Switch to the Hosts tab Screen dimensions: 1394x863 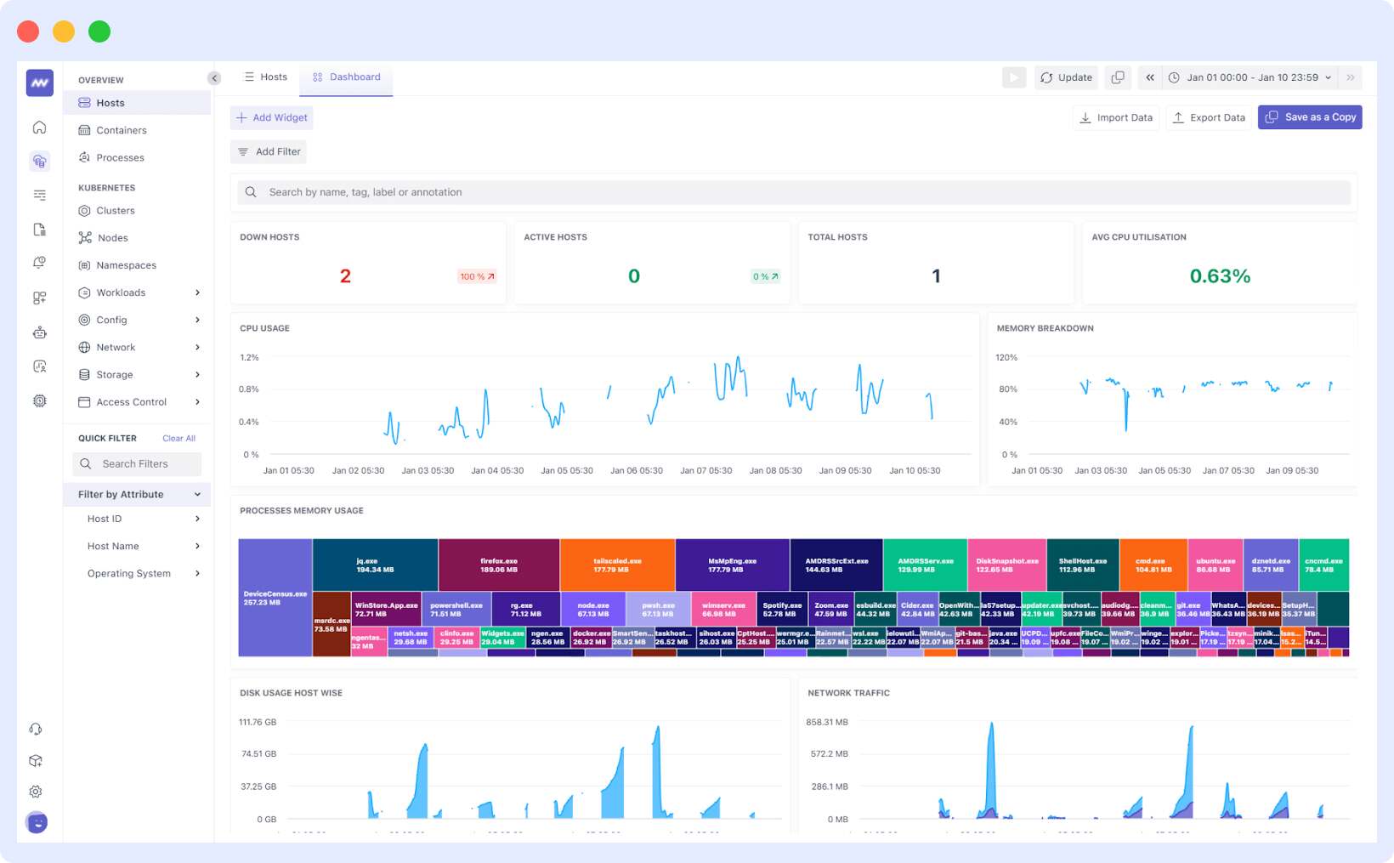click(266, 77)
